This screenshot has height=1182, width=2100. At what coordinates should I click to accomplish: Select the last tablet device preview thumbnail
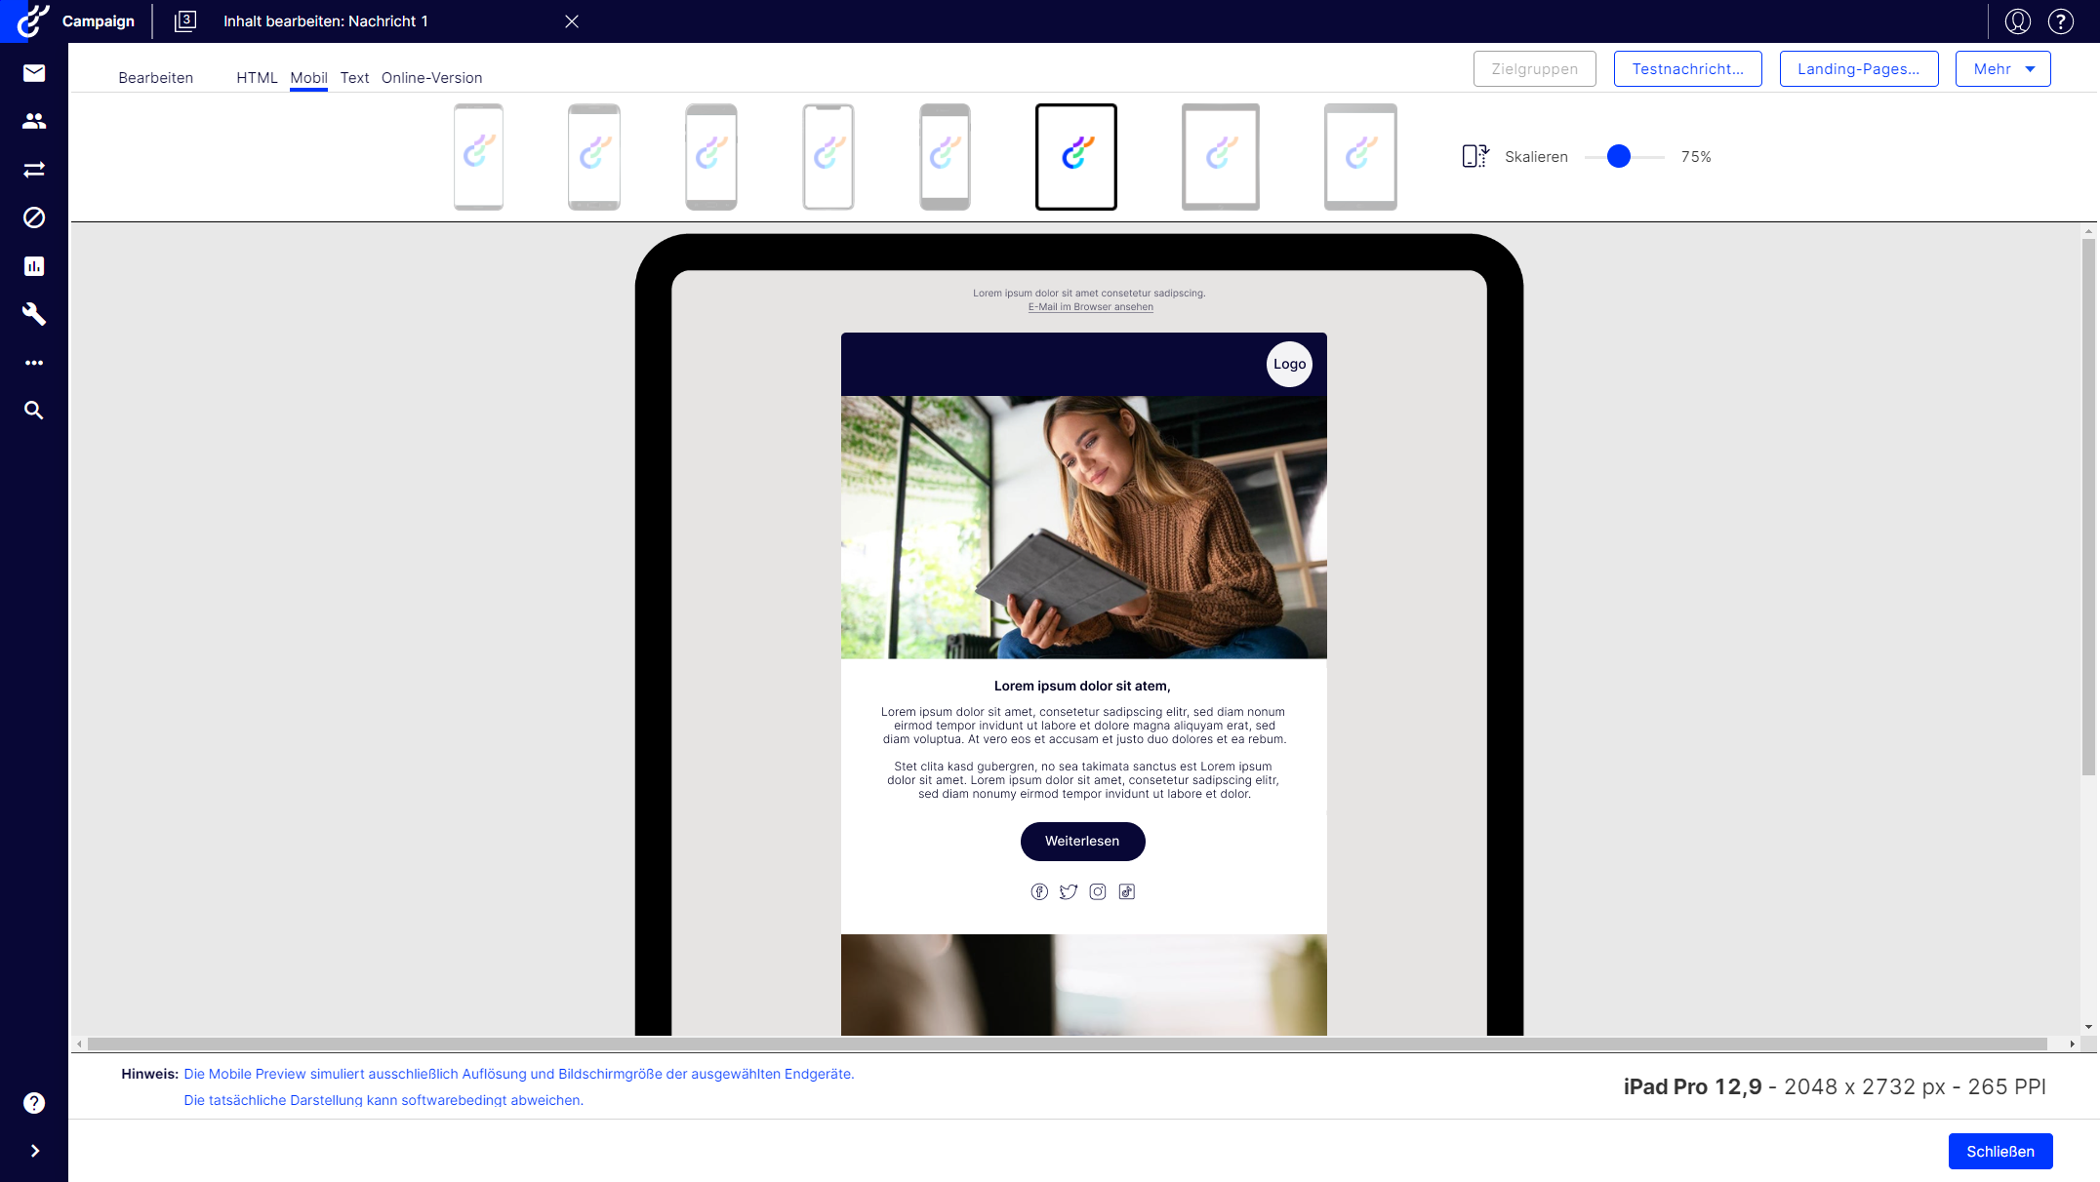(1360, 157)
